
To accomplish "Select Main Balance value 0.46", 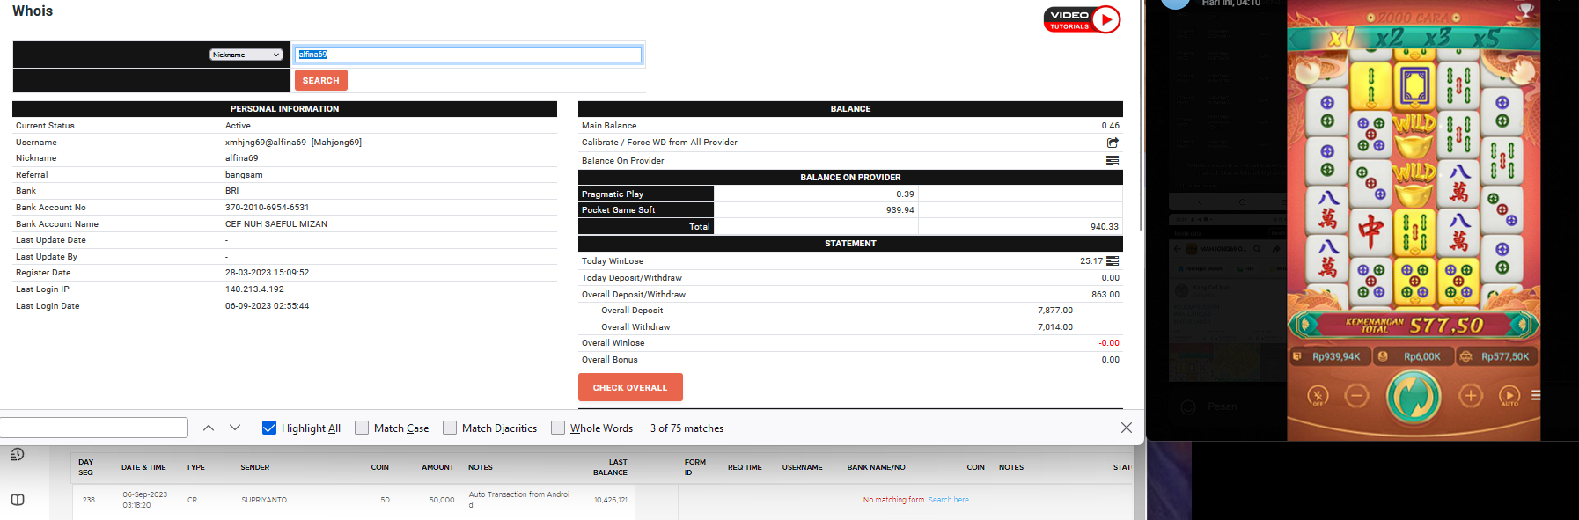I will tap(1111, 126).
